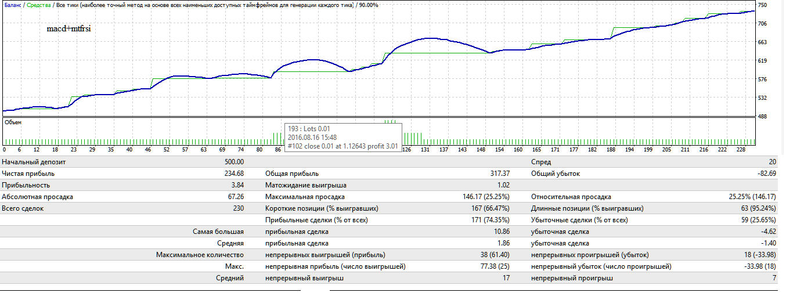This screenshot has height=296, width=786.
Task: Click the 'Всего сделок' label
Action: [x=23, y=208]
